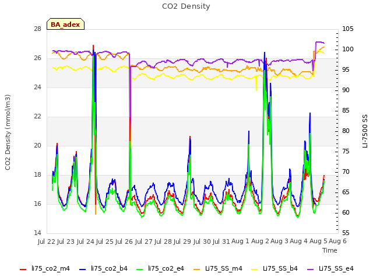Toggle the li75_co2_b4 legend entry
This screenshot has height=280, width=373.
pos(103,268)
